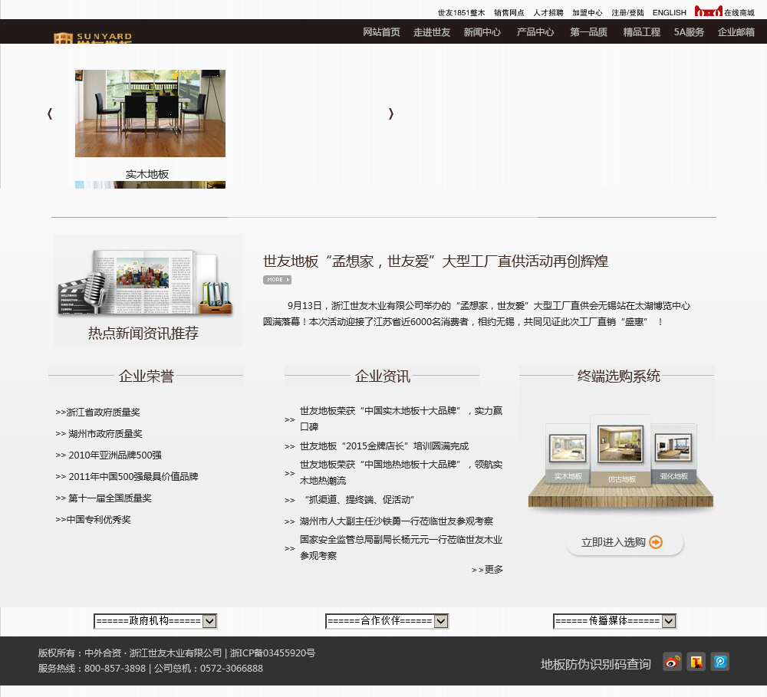Viewport: 767px width, 697px height.
Task: Click the Sina Weibo icon in footer
Action: pos(672,662)
